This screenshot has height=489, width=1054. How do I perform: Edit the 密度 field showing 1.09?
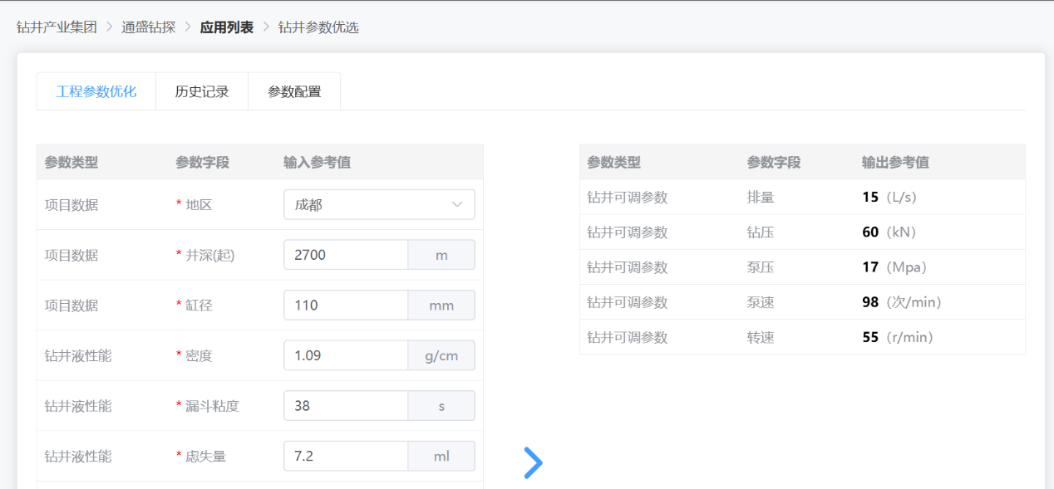[346, 355]
